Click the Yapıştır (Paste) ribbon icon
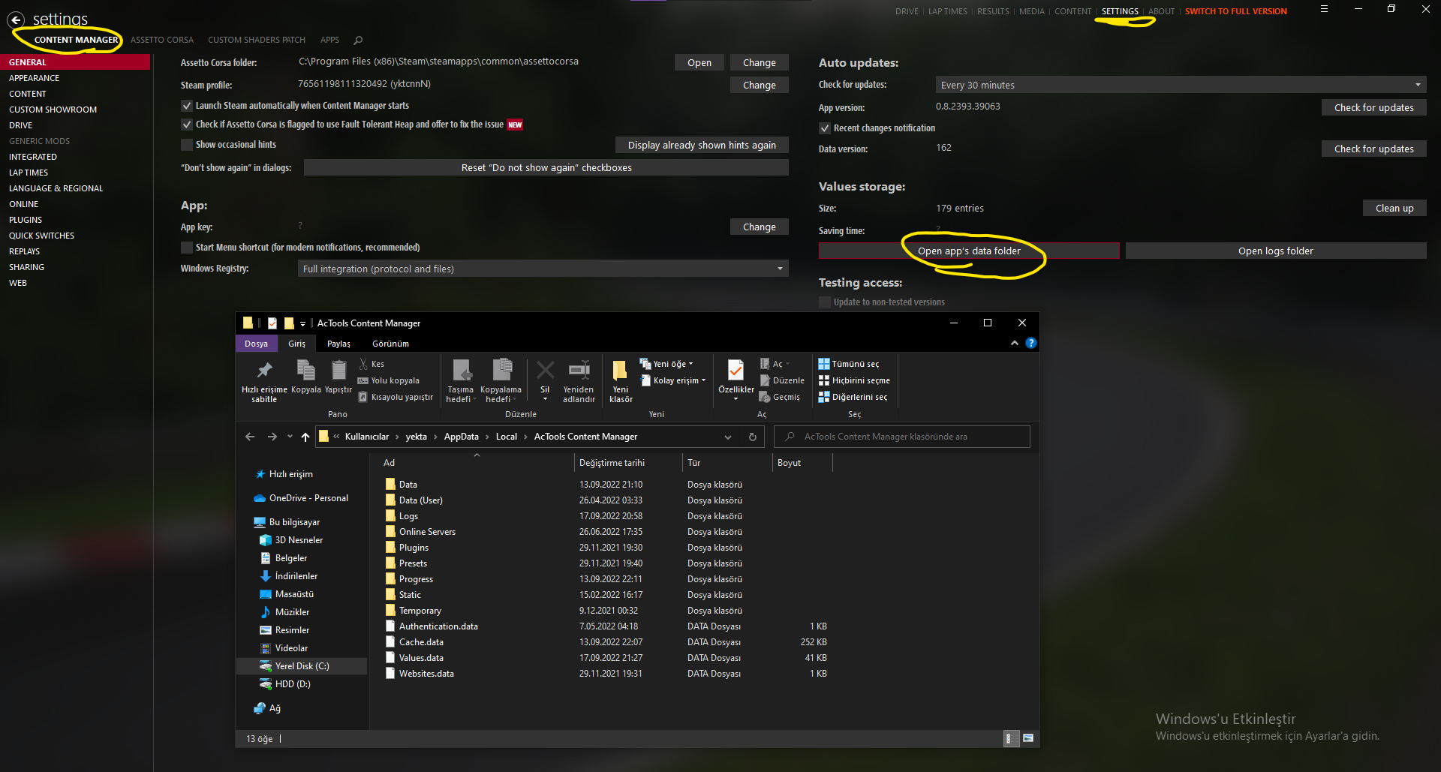Image resolution: width=1441 pixels, height=772 pixels. pyautogui.click(x=338, y=377)
